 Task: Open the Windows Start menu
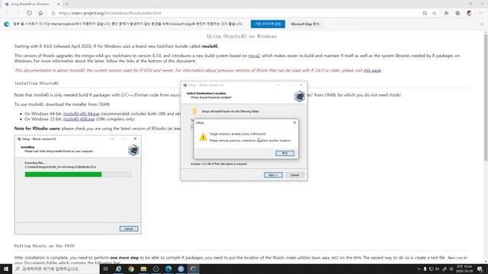(x=6, y=269)
